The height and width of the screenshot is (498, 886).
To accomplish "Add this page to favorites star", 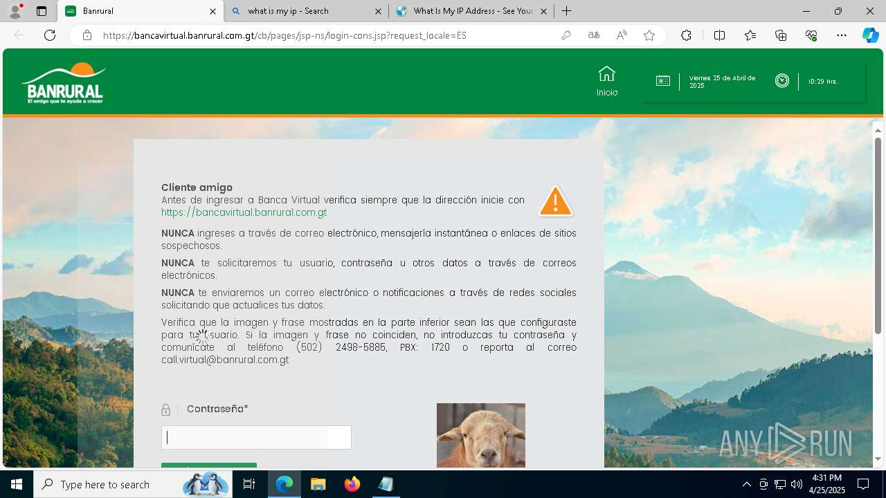I will click(x=649, y=35).
